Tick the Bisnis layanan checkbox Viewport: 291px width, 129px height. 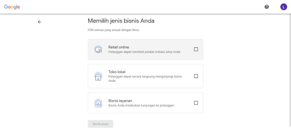196,103
